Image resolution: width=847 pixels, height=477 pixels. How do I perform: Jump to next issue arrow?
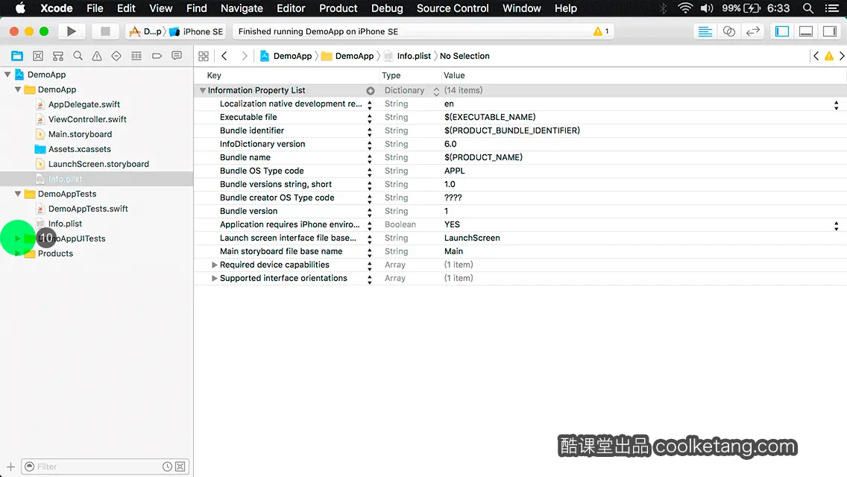tap(842, 56)
